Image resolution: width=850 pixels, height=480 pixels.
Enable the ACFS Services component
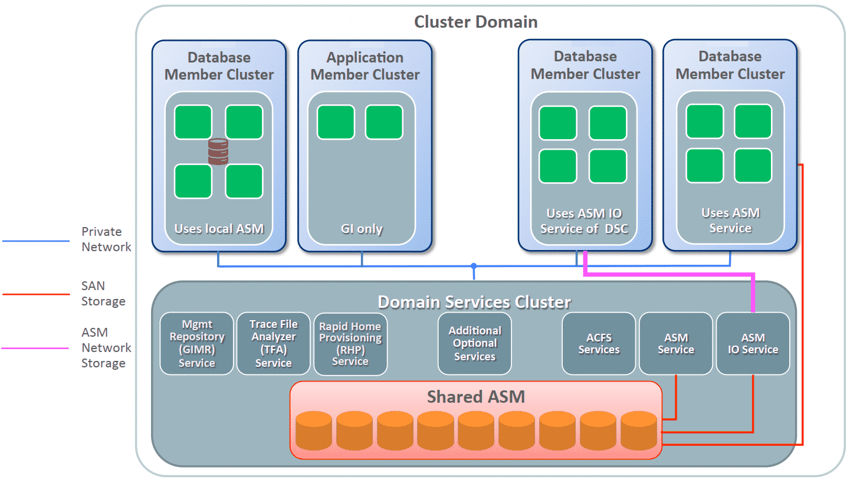(x=598, y=343)
